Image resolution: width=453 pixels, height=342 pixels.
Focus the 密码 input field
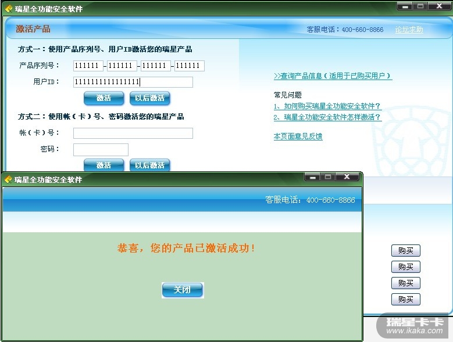(101, 150)
